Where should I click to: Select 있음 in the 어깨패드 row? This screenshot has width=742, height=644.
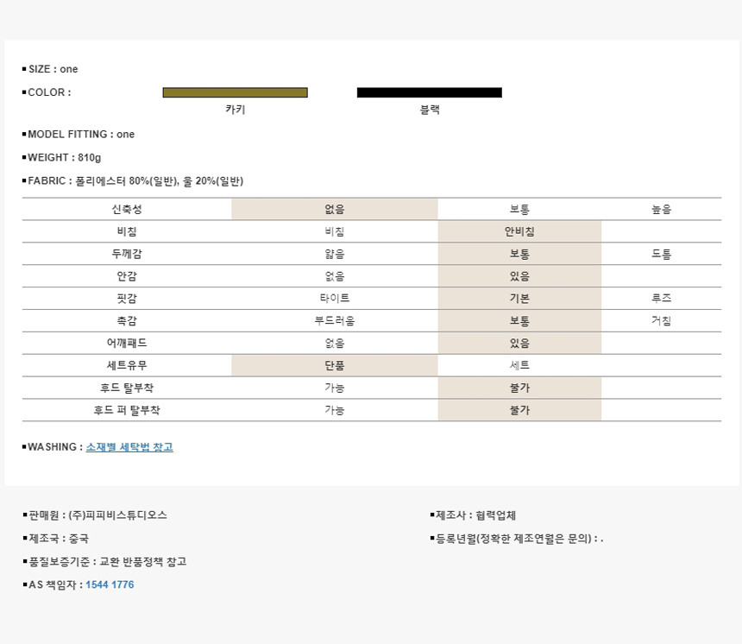click(x=519, y=343)
